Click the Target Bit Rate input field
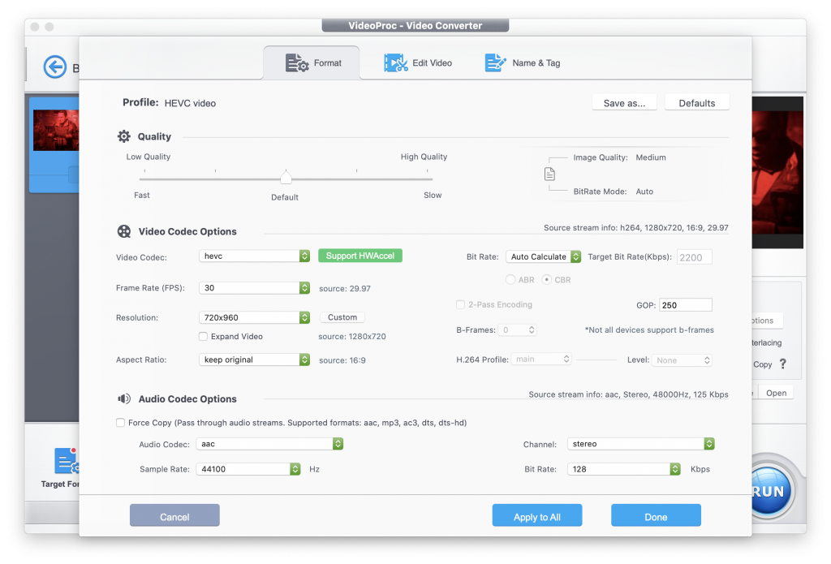Image resolution: width=831 pixels, height=564 pixels. (x=695, y=257)
